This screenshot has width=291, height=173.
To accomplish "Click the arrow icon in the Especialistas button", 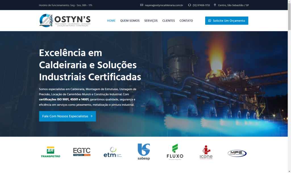I will click(91, 116).
